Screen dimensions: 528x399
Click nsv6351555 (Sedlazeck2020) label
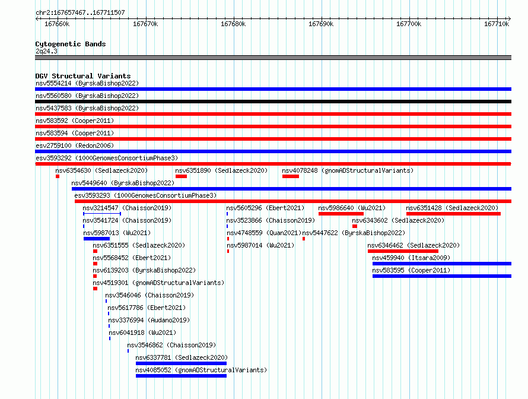(139, 245)
